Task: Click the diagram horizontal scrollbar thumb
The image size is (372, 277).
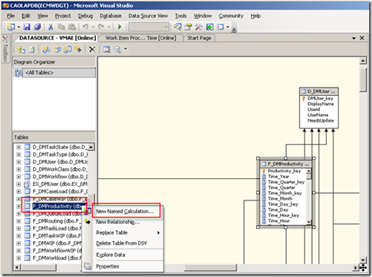Action: pyautogui.click(x=210, y=268)
